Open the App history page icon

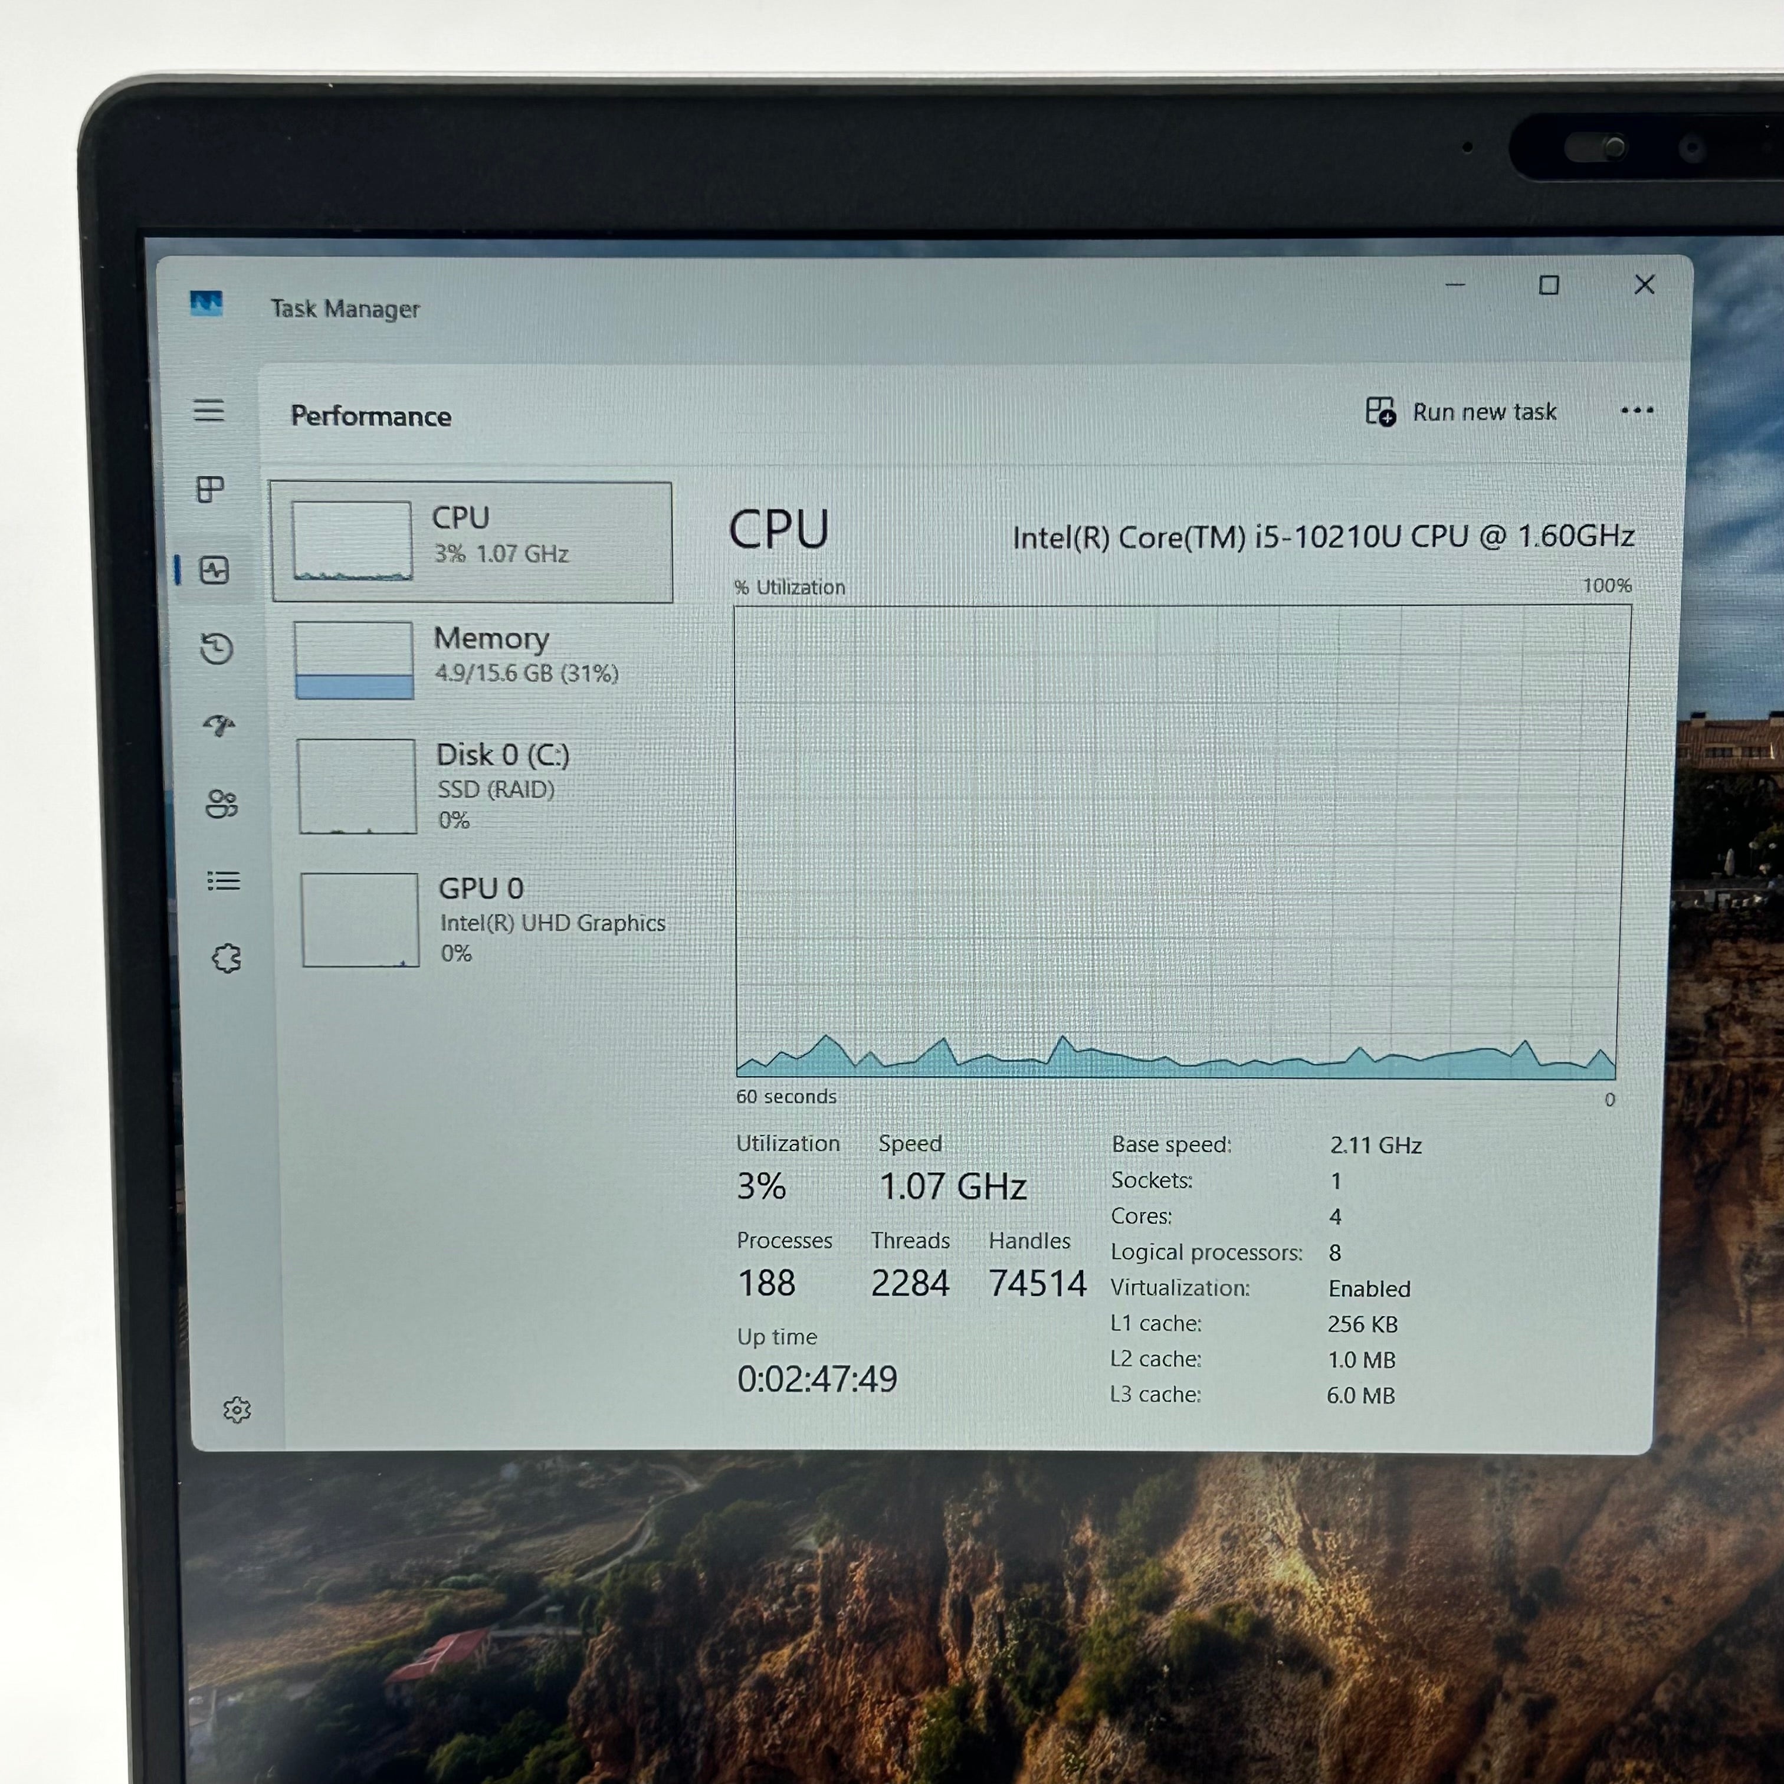click(x=217, y=648)
